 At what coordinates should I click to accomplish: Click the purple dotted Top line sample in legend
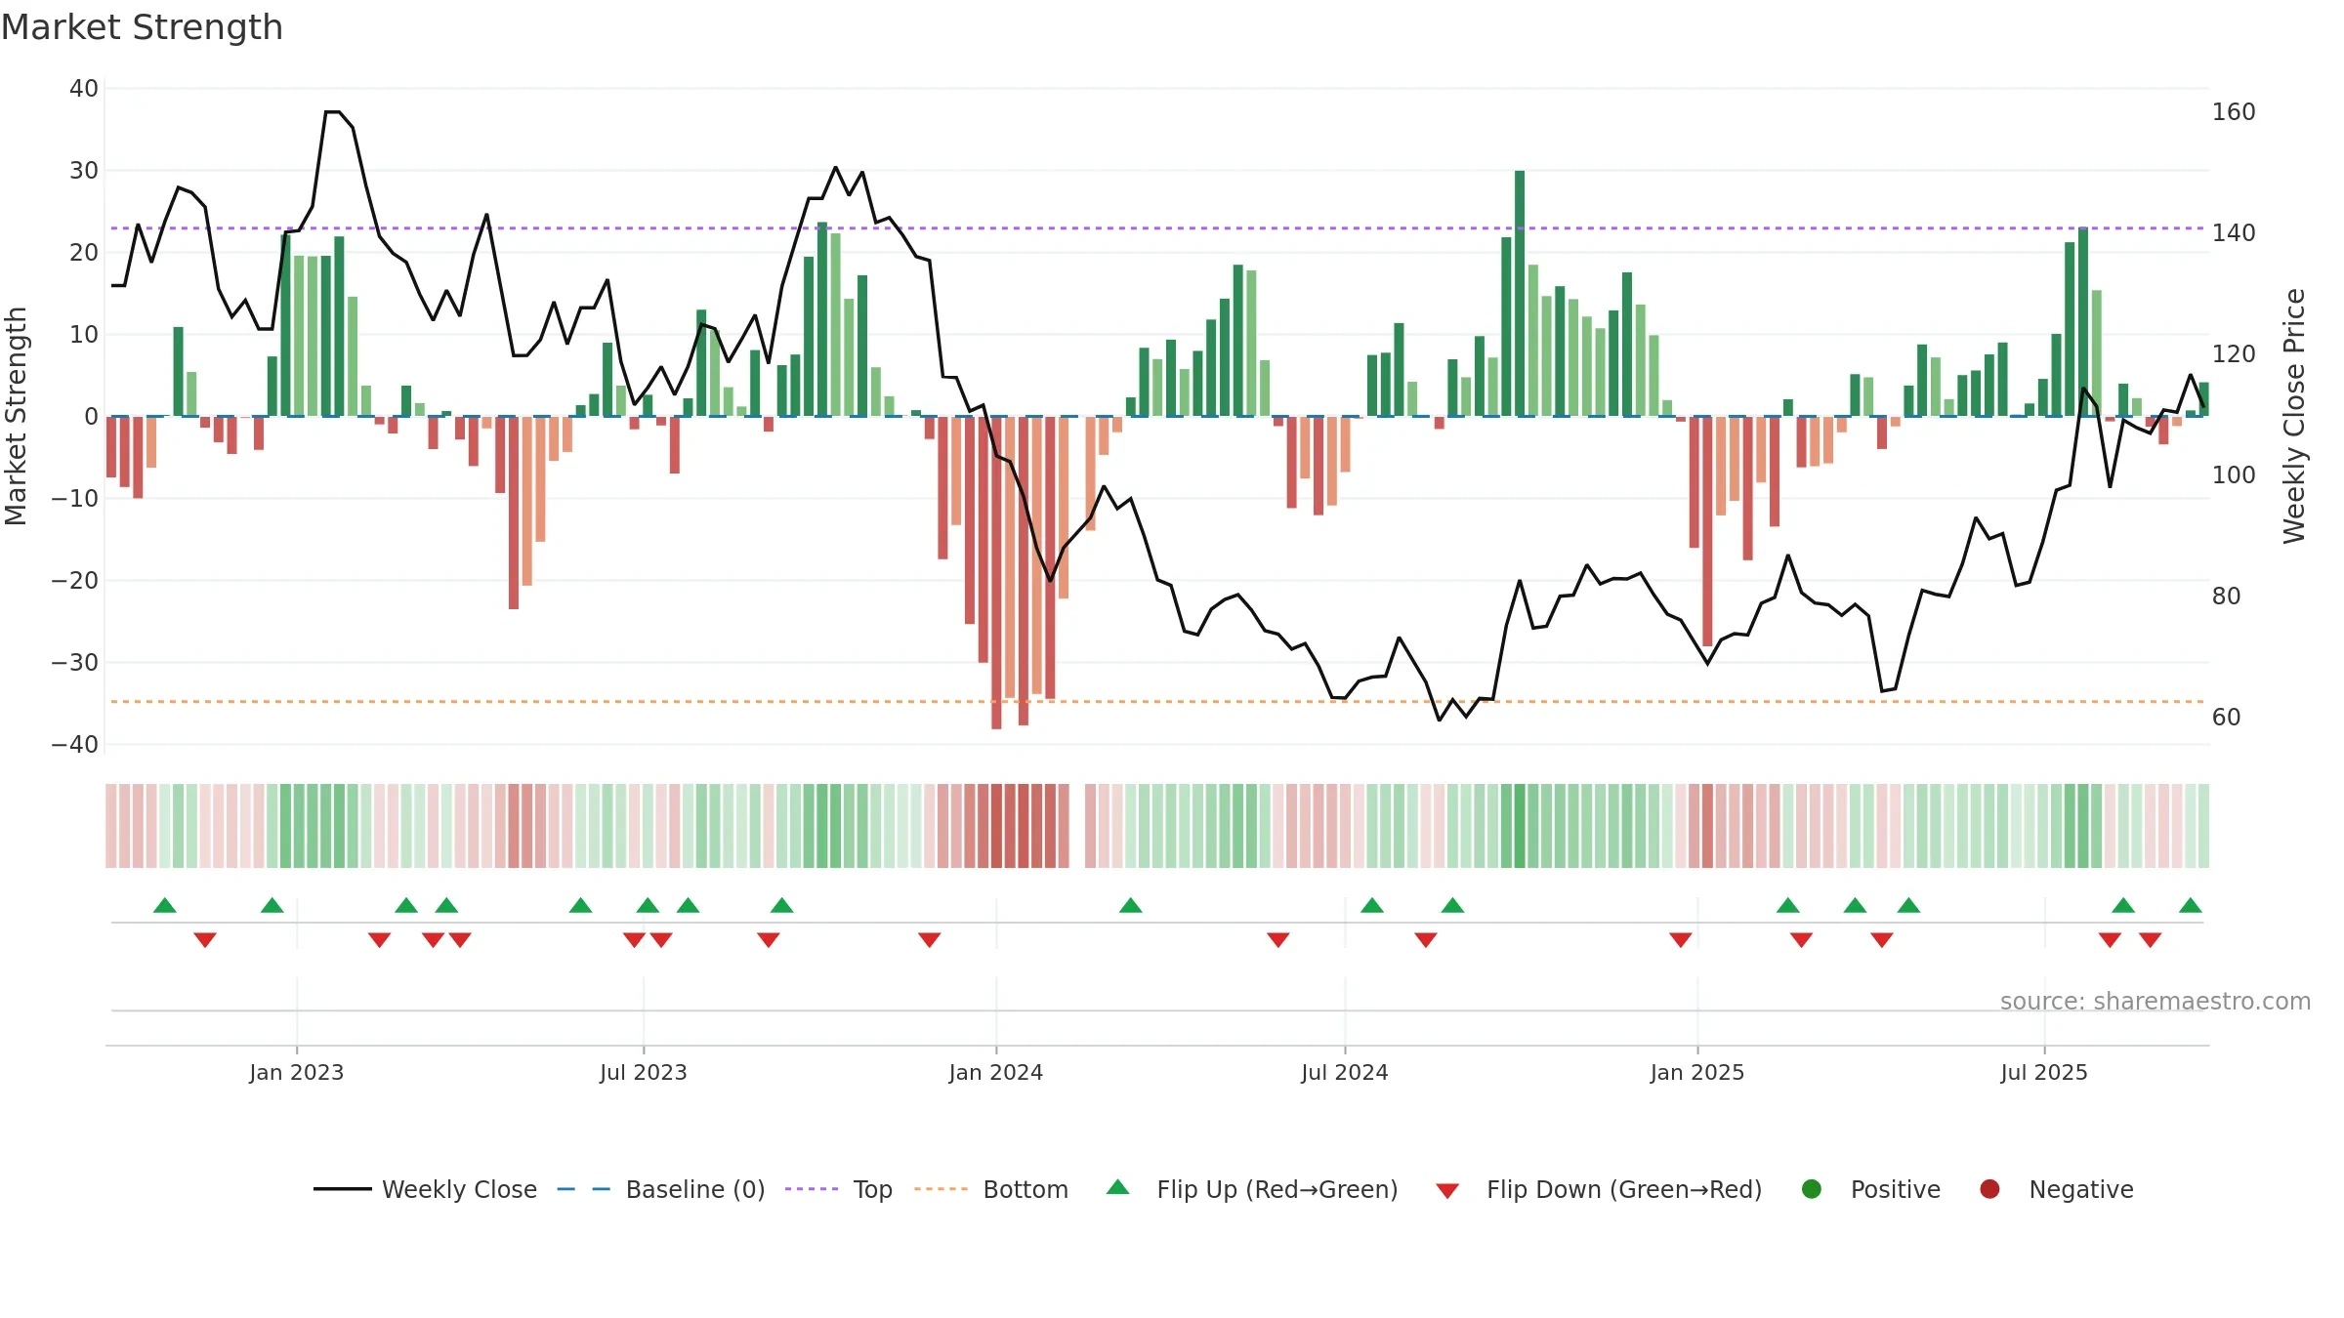[812, 1189]
